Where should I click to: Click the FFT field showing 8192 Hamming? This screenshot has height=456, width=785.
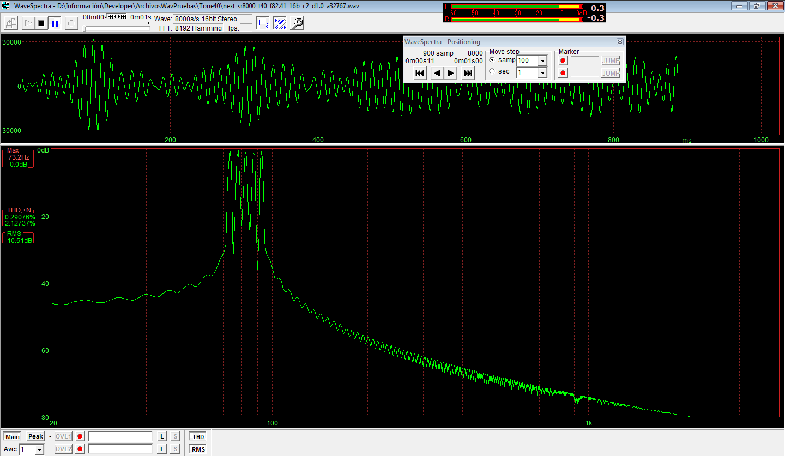click(198, 28)
